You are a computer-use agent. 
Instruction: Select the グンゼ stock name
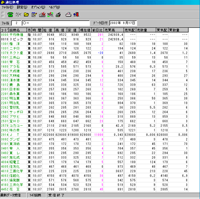click(x=14, y=139)
